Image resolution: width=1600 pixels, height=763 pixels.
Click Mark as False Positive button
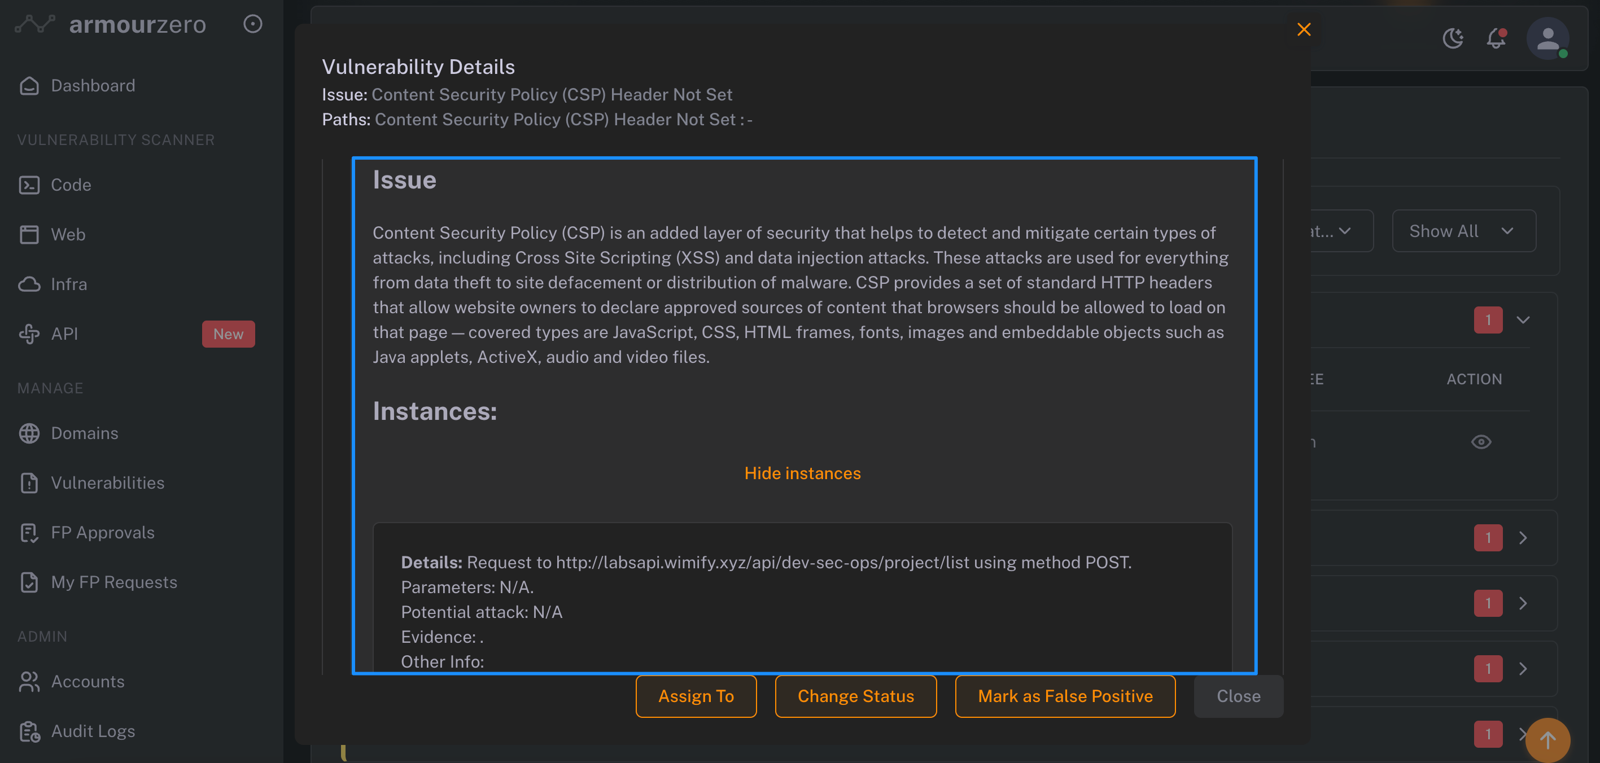pyautogui.click(x=1065, y=696)
